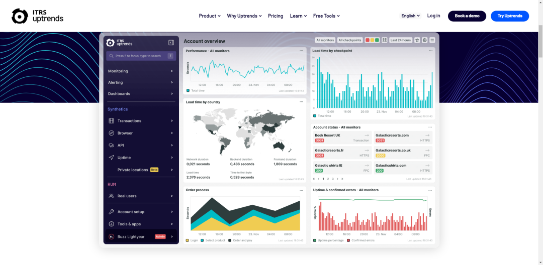Toggle the red error status filter
The image size is (543, 265).
point(368,40)
